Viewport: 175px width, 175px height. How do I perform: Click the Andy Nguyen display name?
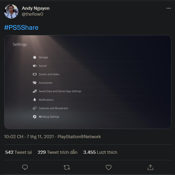tap(35, 8)
